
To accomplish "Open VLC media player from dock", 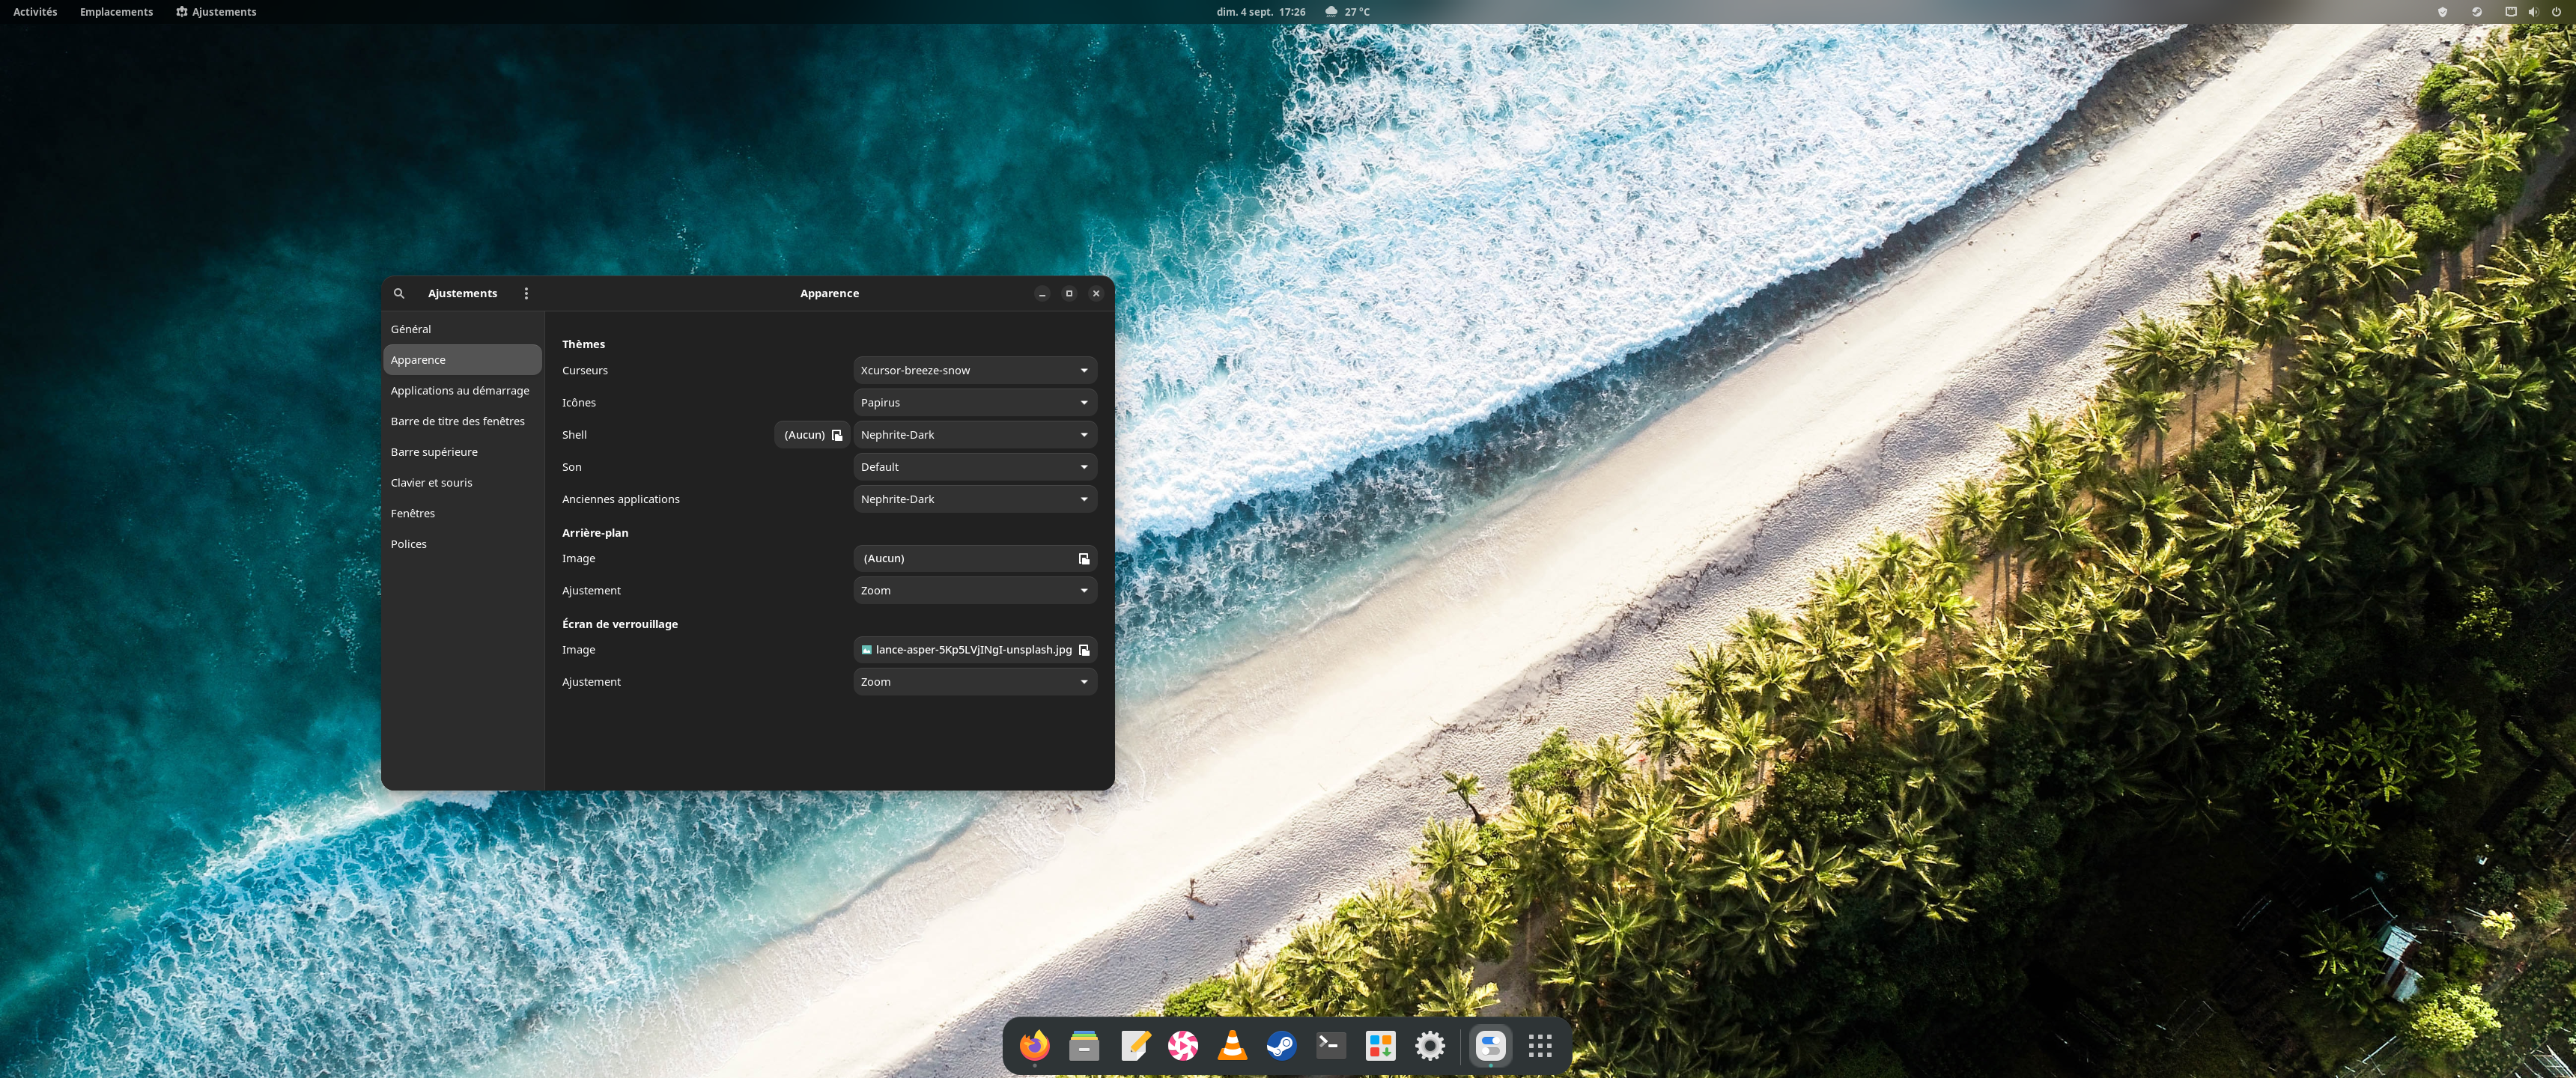I will click(1232, 1045).
